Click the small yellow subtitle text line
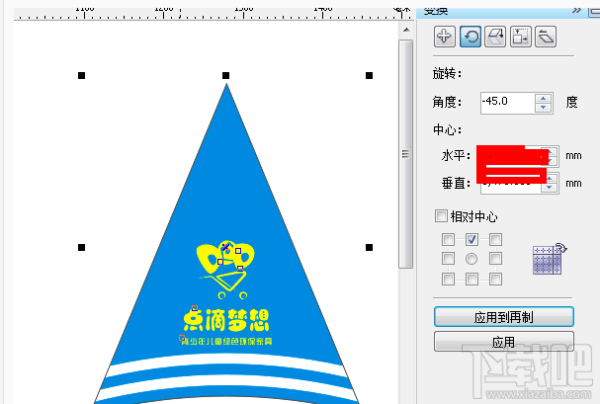Image resolution: width=600 pixels, height=404 pixels. [x=226, y=341]
